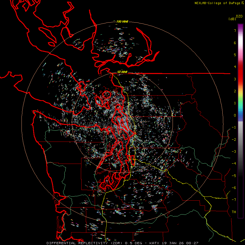Screen dimensions: 245x245
Task: Click the DZD colorbar title
Action: click(x=239, y=16)
